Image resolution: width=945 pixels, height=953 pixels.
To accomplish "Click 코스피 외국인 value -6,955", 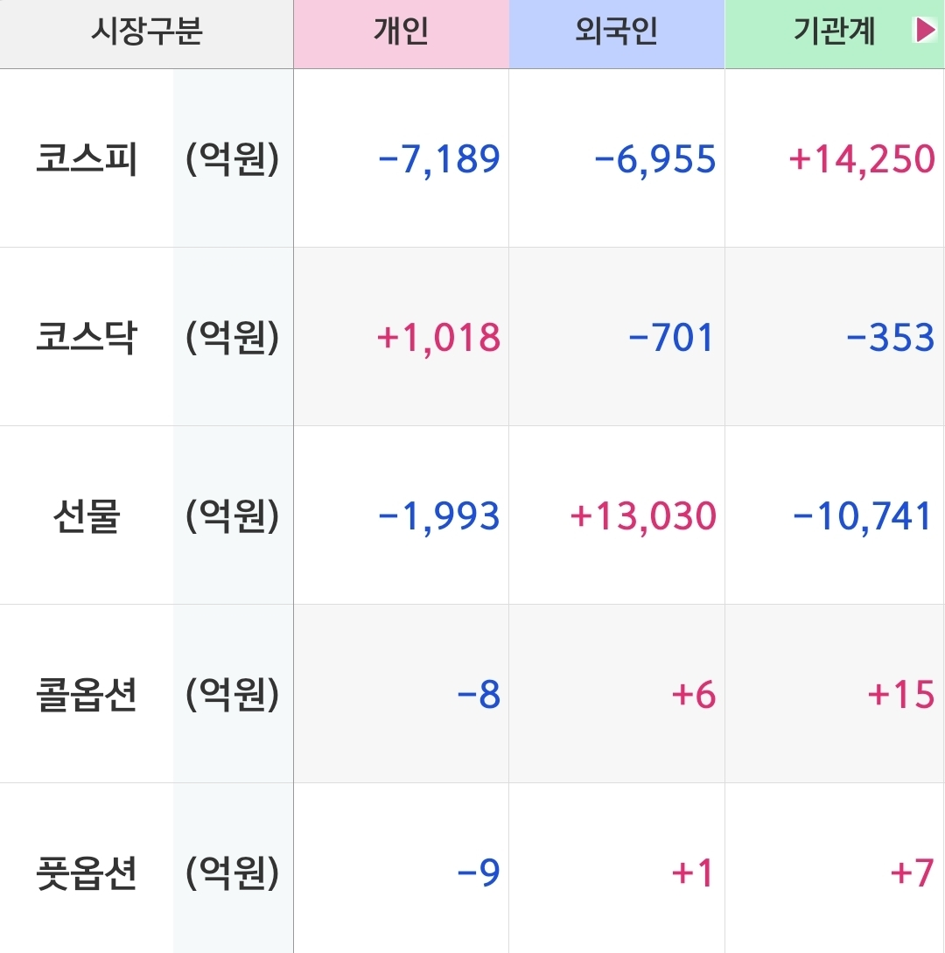I will (x=654, y=160).
